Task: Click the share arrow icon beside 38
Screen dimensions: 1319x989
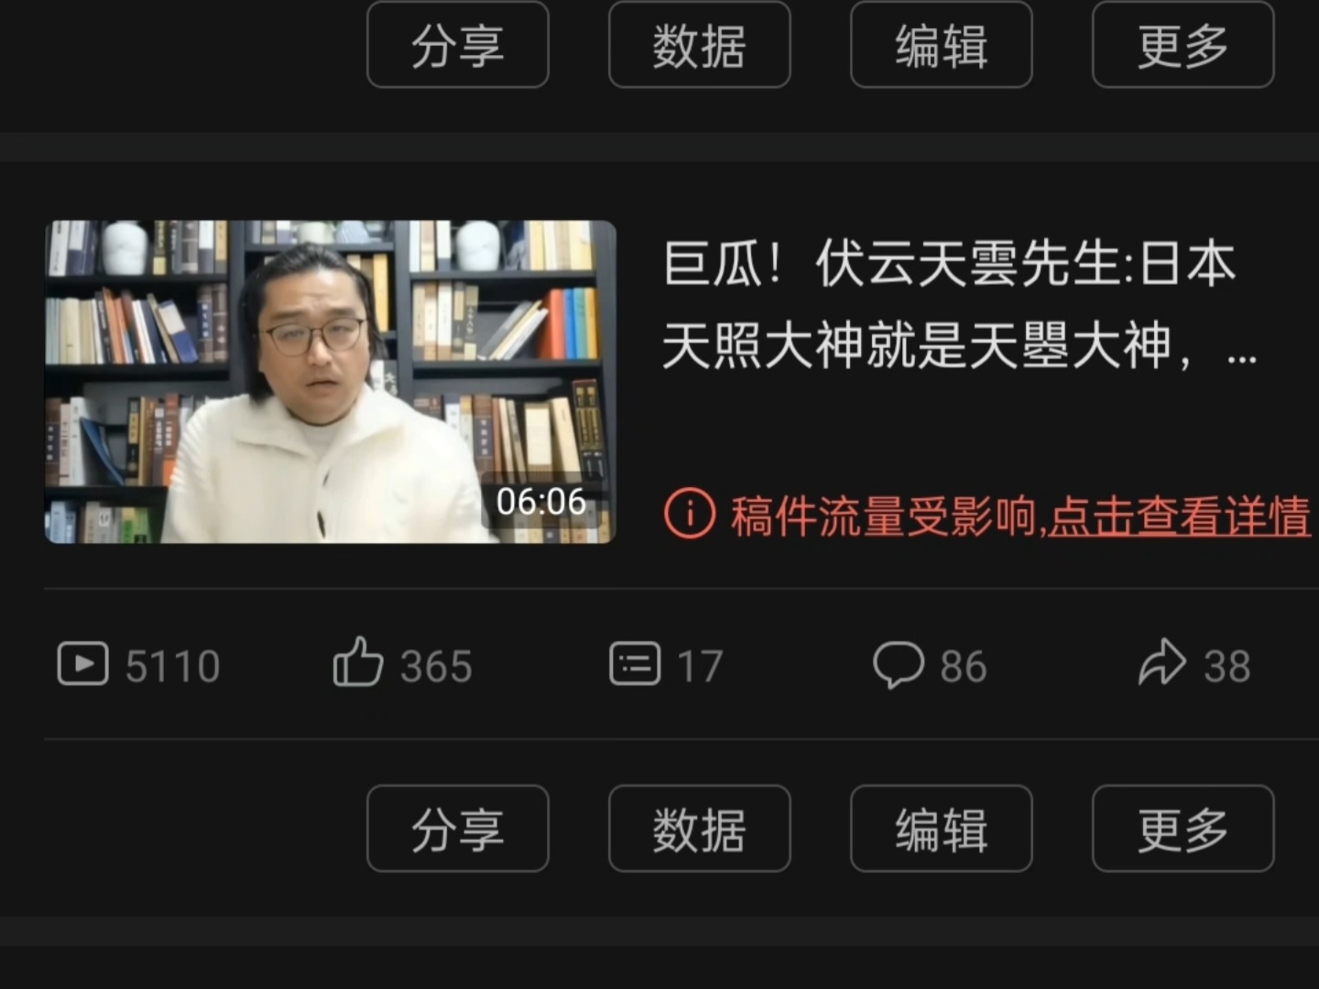Action: click(1162, 661)
